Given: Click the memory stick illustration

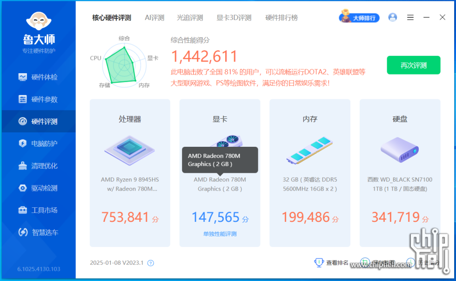Looking at the screenshot, I should click(x=309, y=150).
